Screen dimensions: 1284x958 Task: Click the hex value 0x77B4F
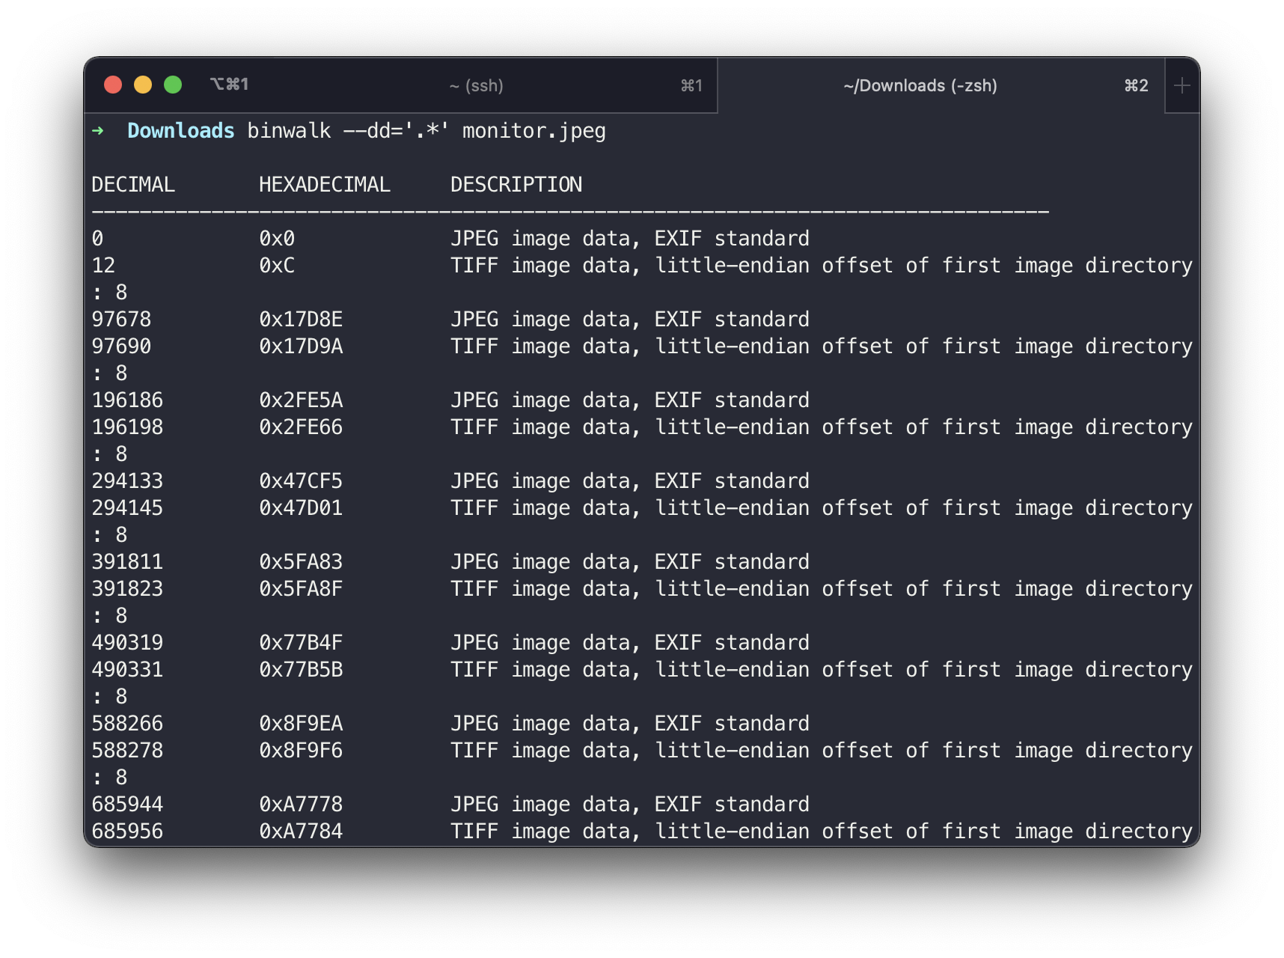pos(301,643)
